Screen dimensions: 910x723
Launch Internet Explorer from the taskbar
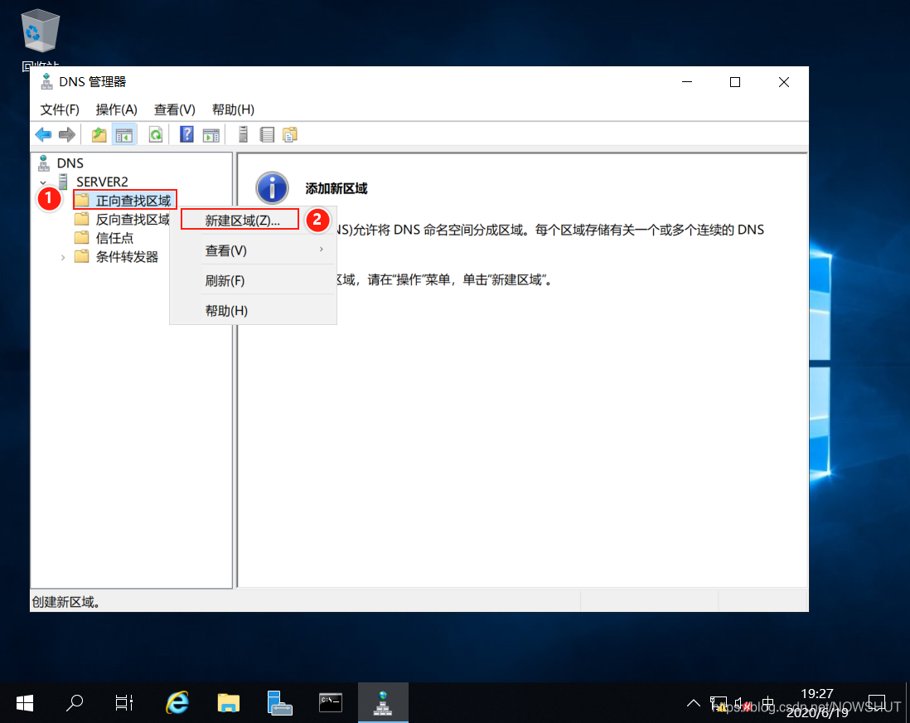coord(177,701)
